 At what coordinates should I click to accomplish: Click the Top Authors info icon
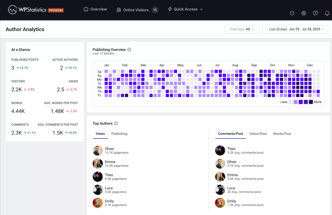click(116, 123)
